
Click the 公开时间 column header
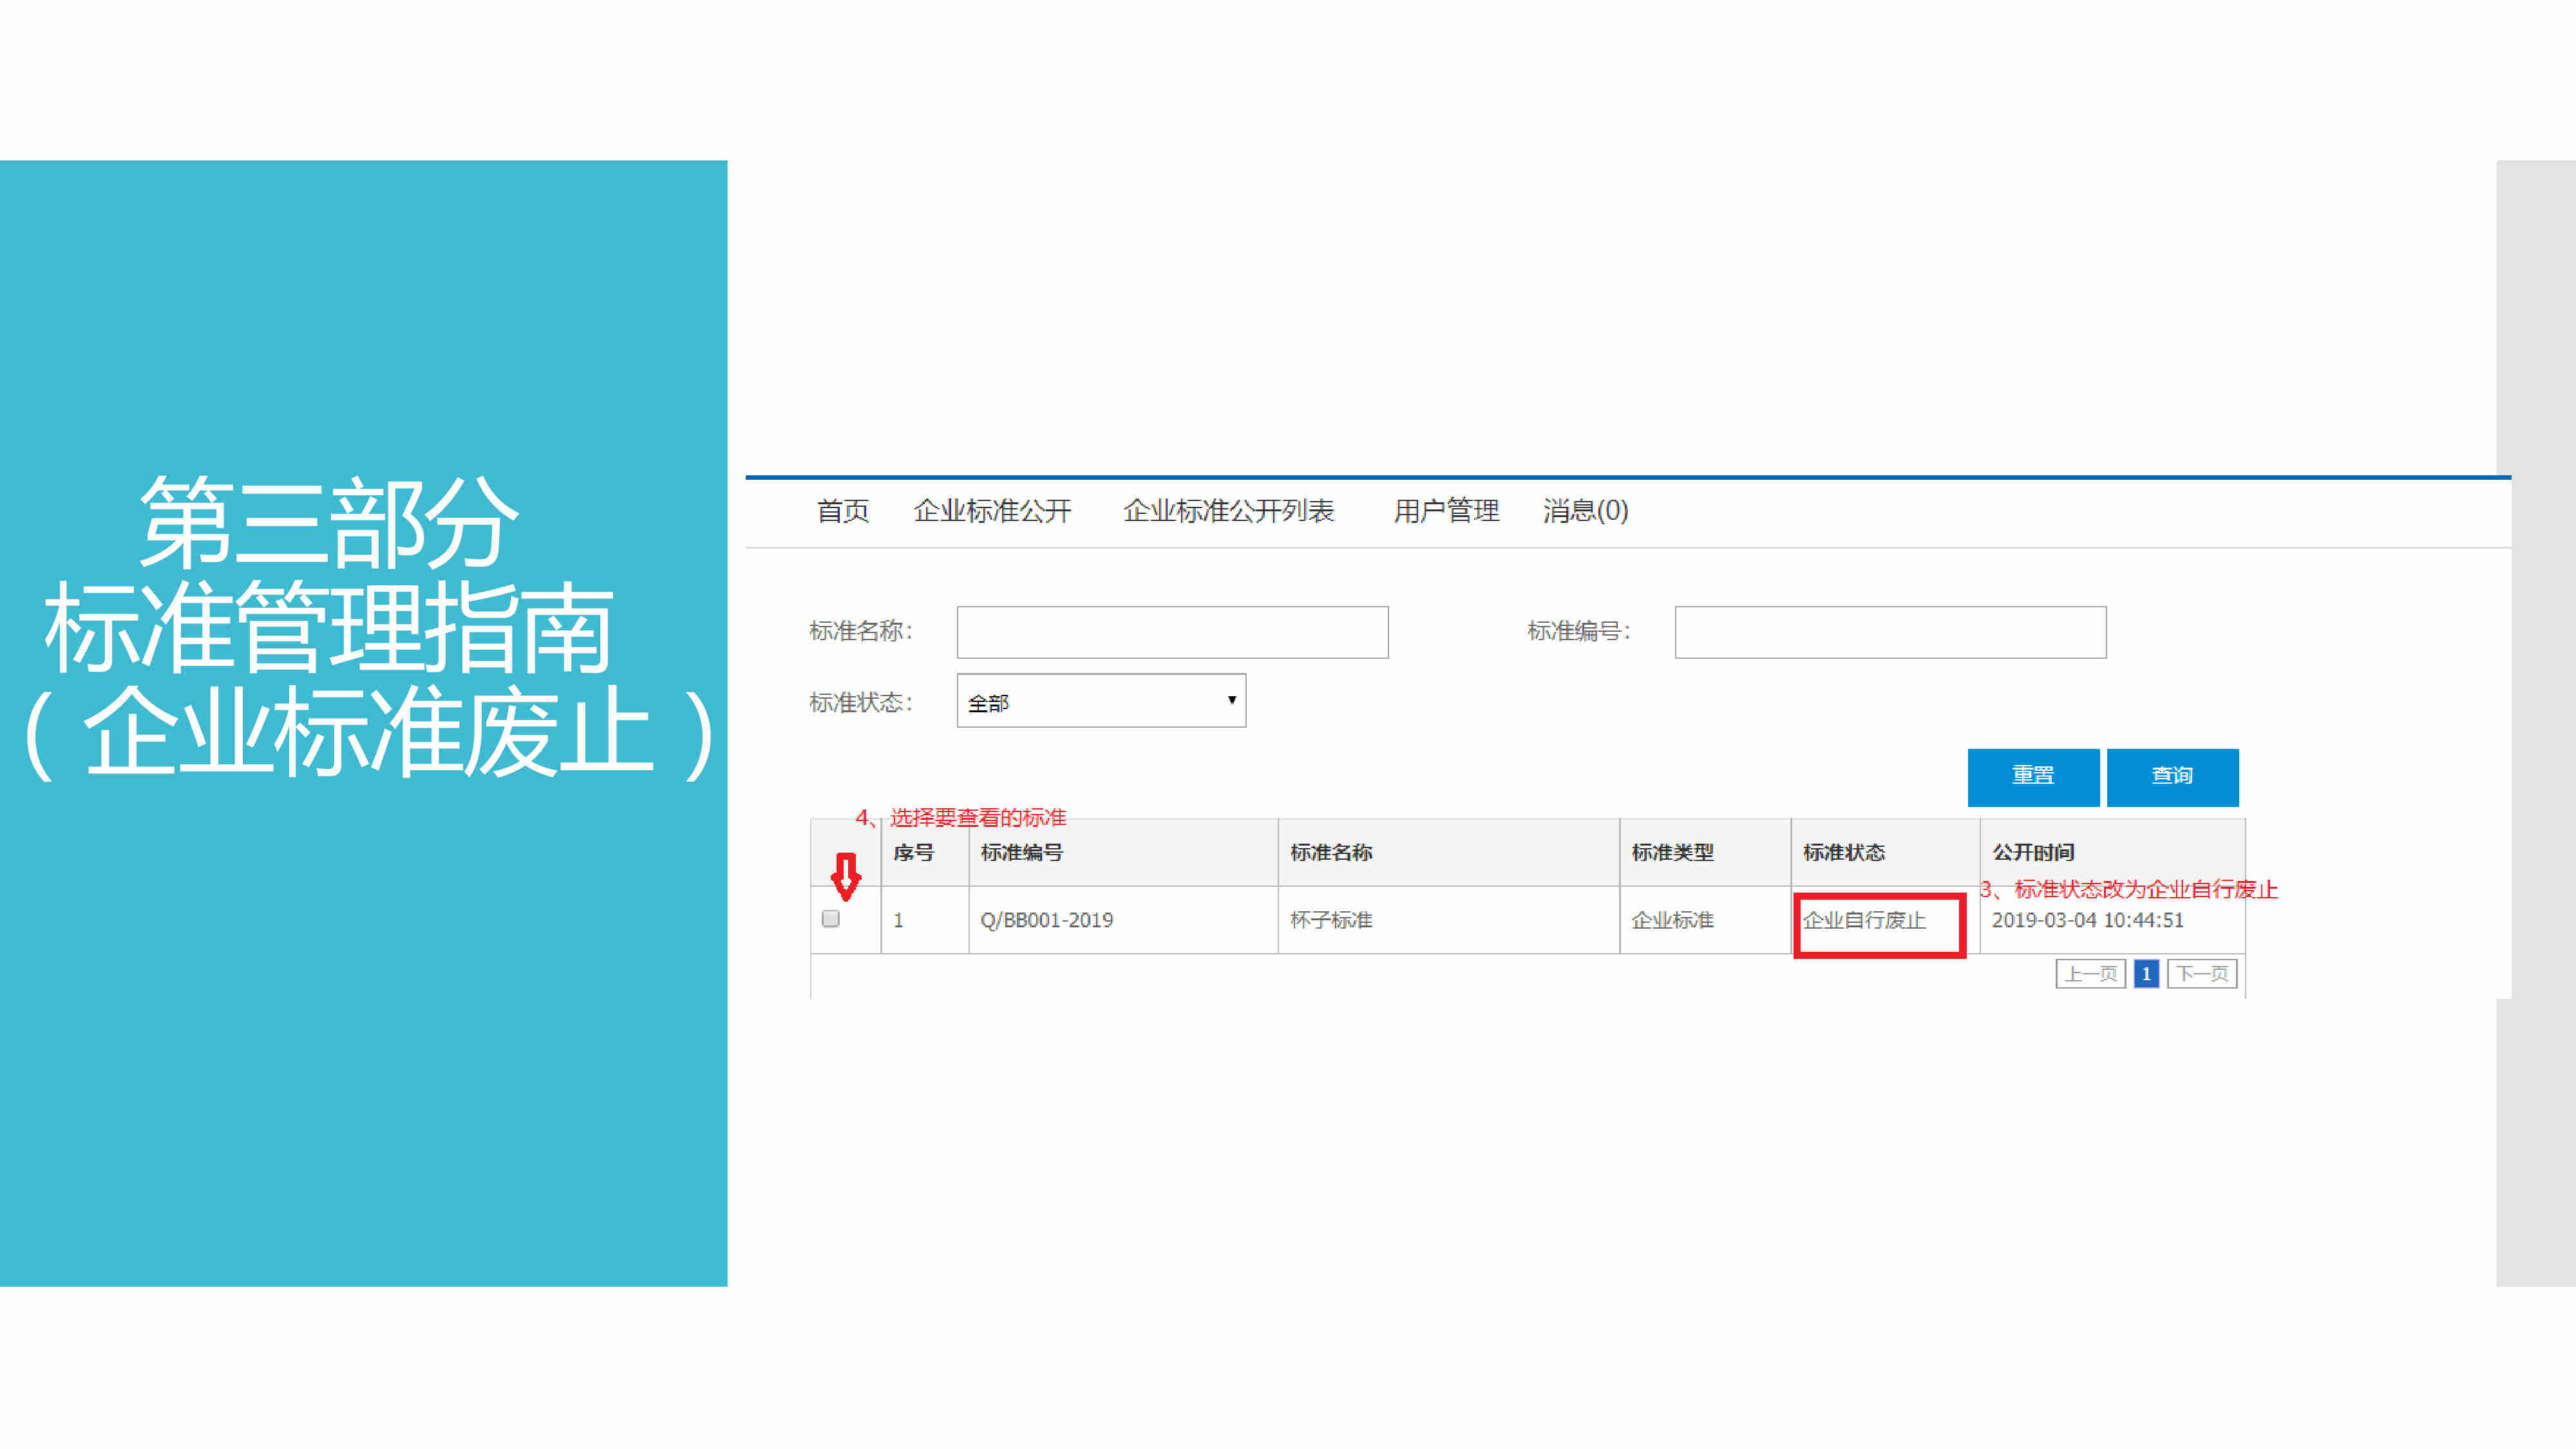(x=2112, y=853)
